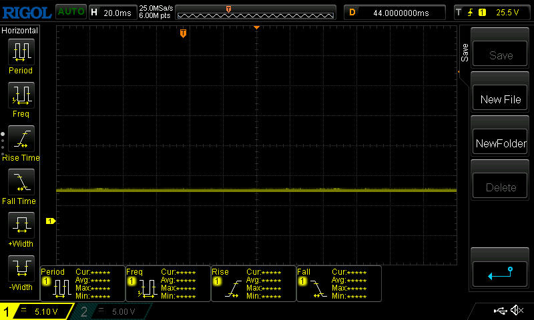Select the Rise Time measurement icon
Viewport: 534px width, 320px height.
(x=21, y=139)
